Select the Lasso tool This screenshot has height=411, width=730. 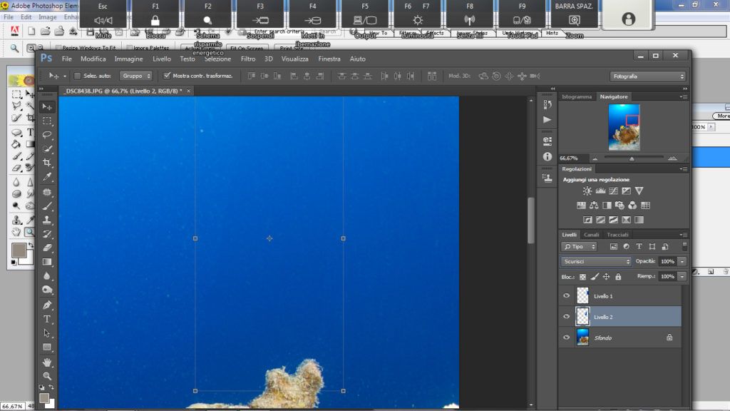click(x=47, y=135)
